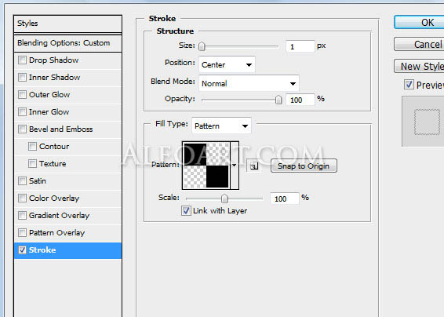Disable the Stroke effect checkbox

(x=22, y=250)
